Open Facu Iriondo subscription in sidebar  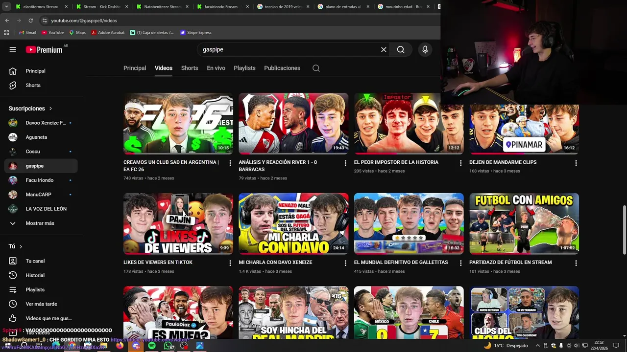pyautogui.click(x=41, y=180)
